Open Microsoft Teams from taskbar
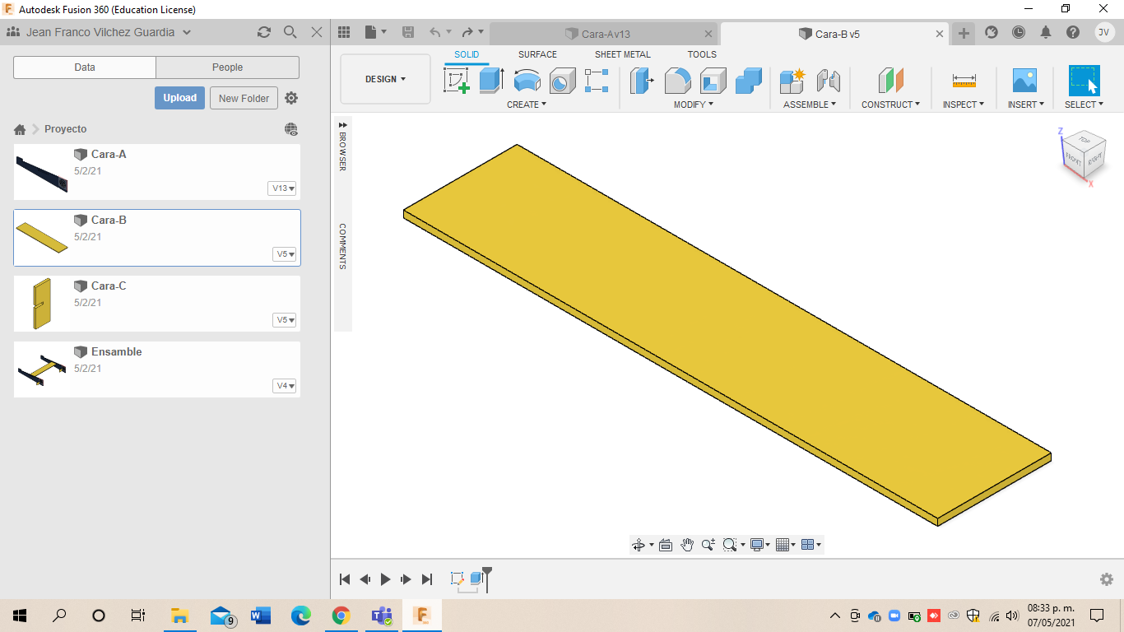 pos(381,615)
